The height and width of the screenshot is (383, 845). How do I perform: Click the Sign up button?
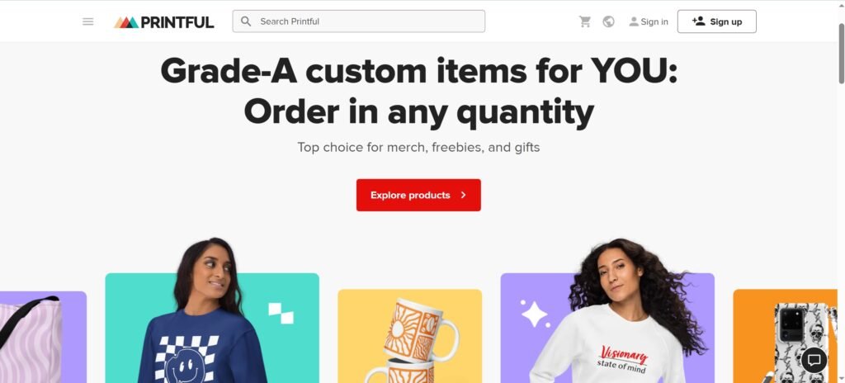click(x=717, y=21)
